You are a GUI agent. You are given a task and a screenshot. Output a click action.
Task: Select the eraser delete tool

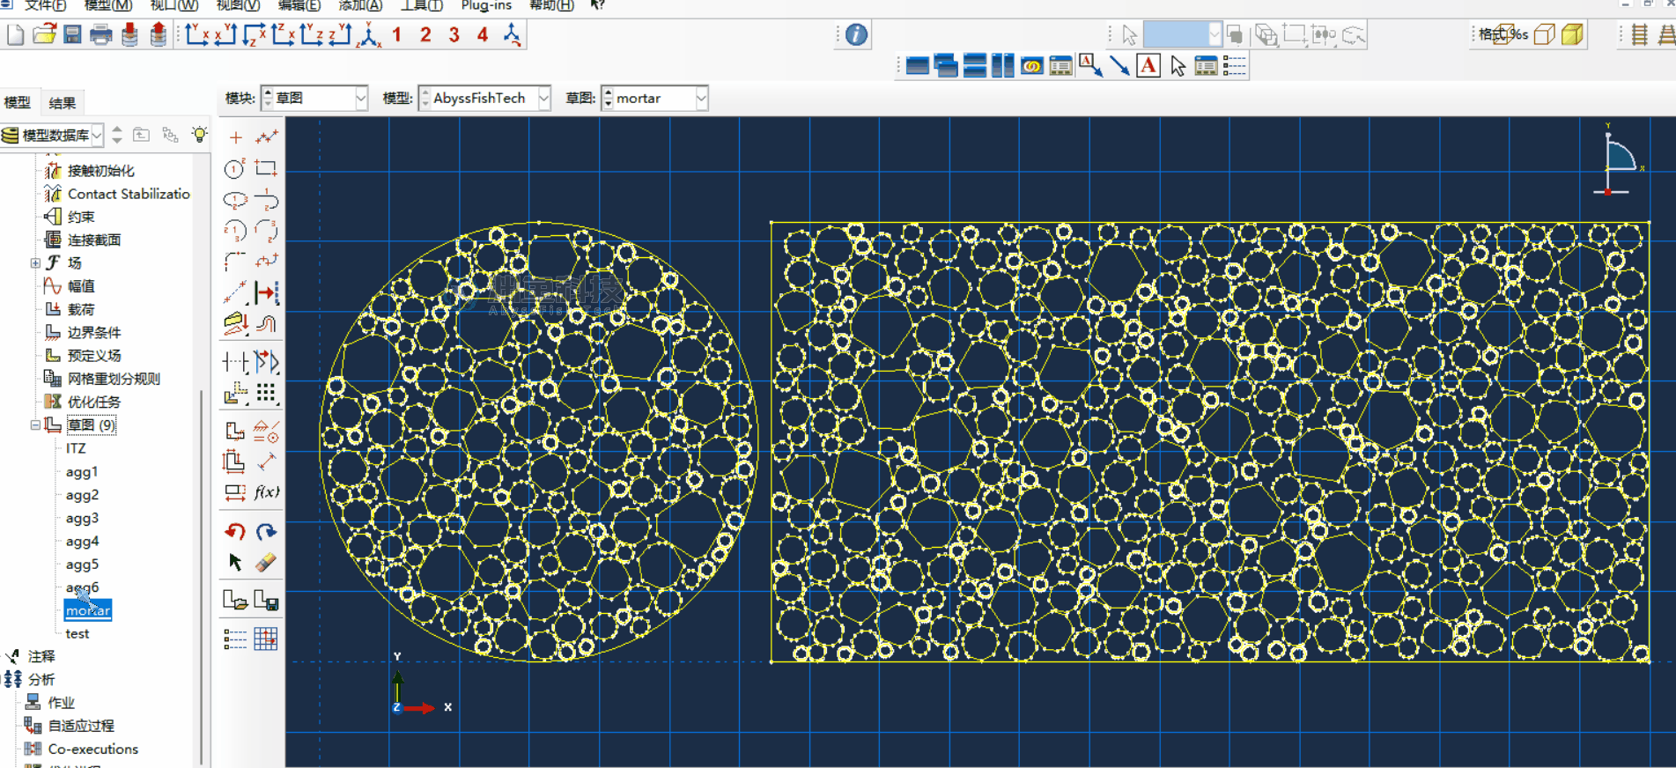[x=266, y=562]
